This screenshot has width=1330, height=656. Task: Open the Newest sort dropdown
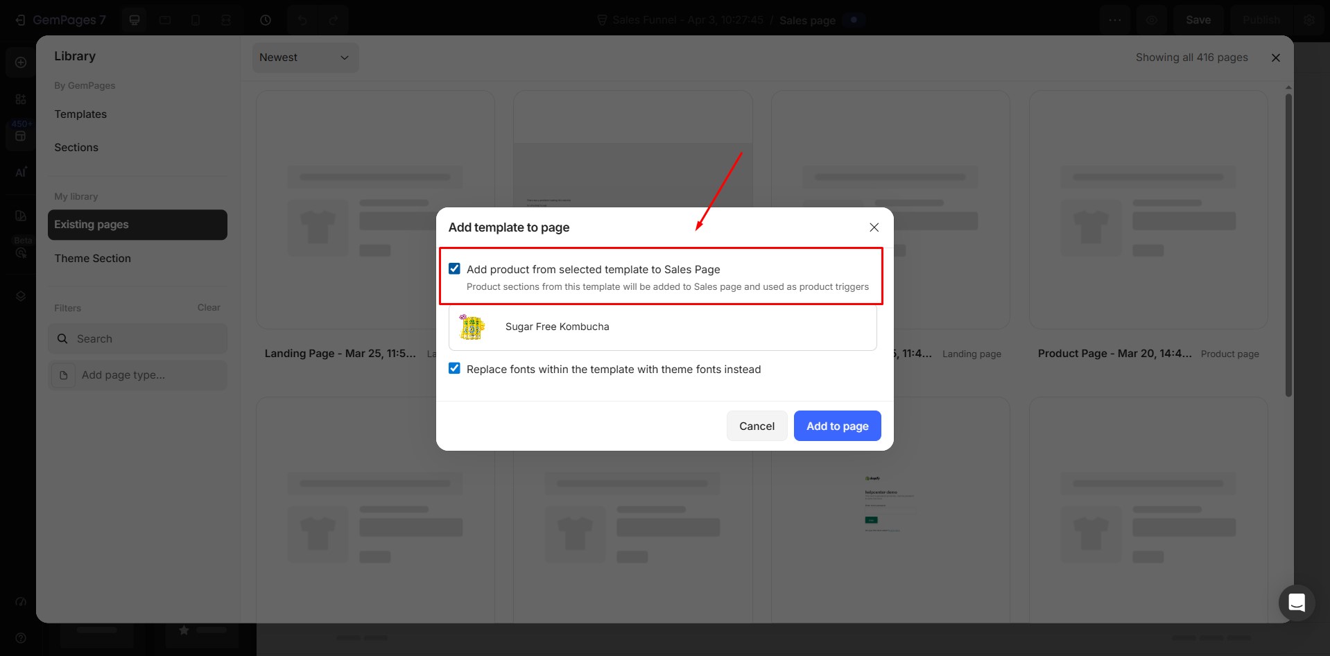point(305,58)
